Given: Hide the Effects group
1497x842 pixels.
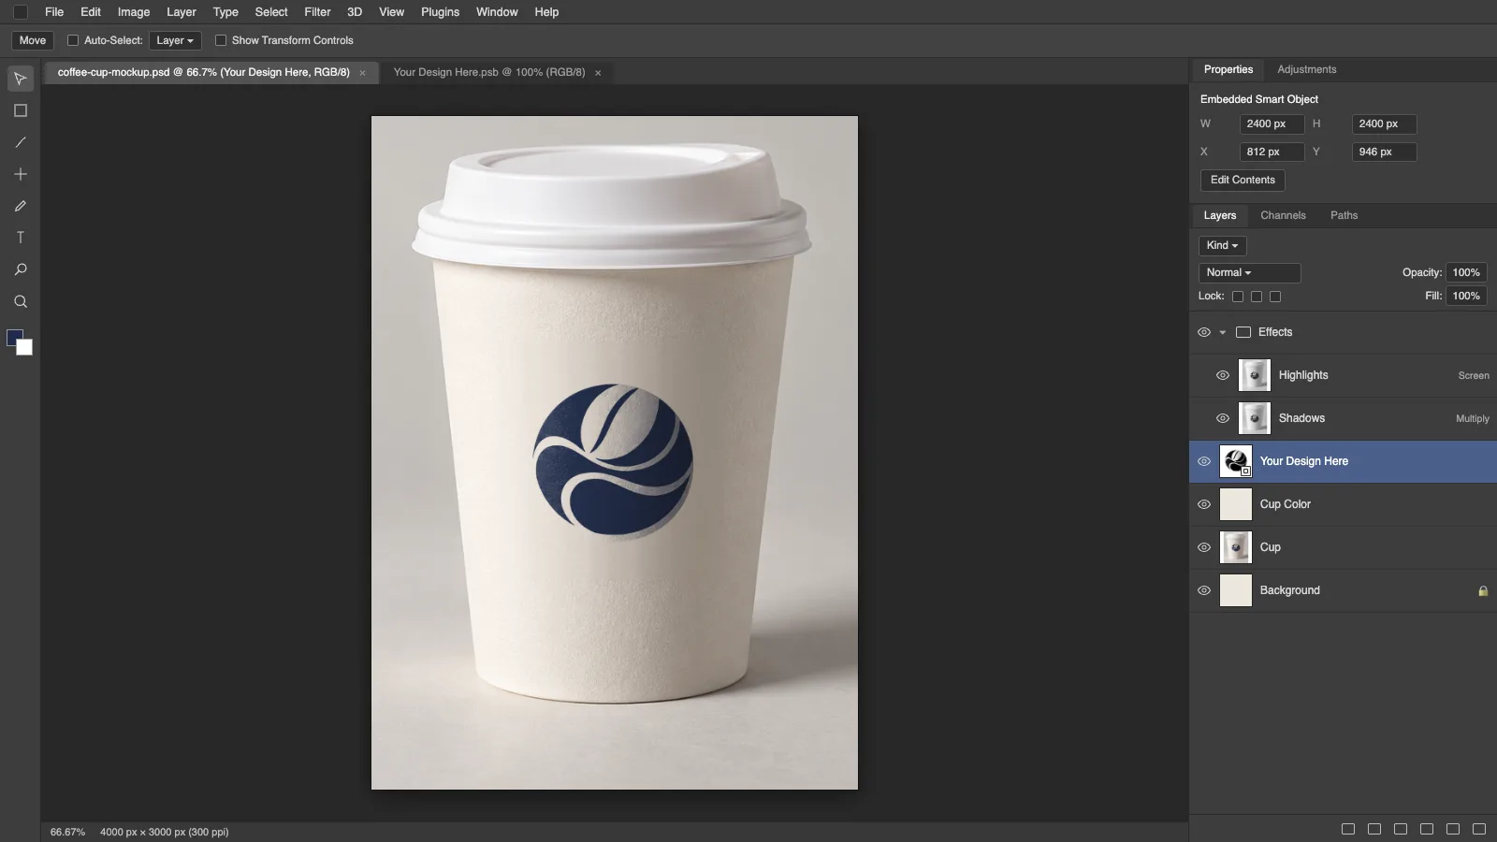Looking at the screenshot, I should (1204, 332).
